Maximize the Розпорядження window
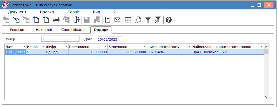The width and height of the screenshot is (277, 107). [259, 5]
